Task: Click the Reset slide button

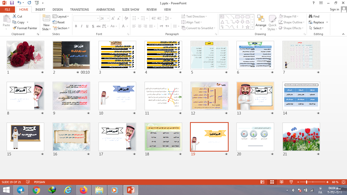Action: point(59,22)
